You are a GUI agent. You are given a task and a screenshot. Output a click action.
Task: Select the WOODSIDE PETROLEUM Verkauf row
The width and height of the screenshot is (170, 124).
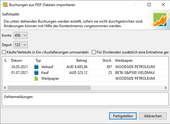[85, 67]
